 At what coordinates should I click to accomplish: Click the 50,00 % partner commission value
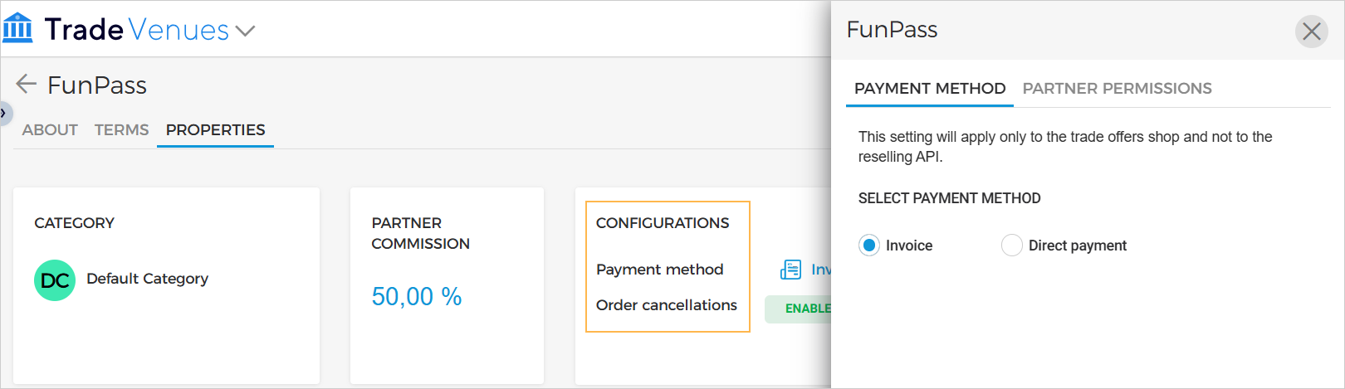(x=416, y=296)
